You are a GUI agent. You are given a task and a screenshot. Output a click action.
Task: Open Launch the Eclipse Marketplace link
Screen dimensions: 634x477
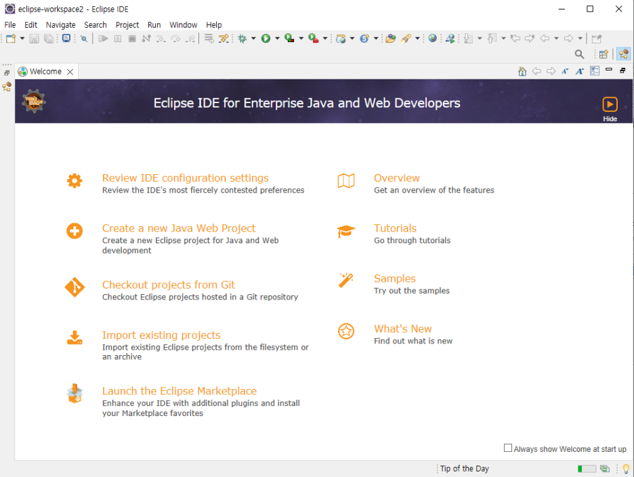tap(179, 391)
